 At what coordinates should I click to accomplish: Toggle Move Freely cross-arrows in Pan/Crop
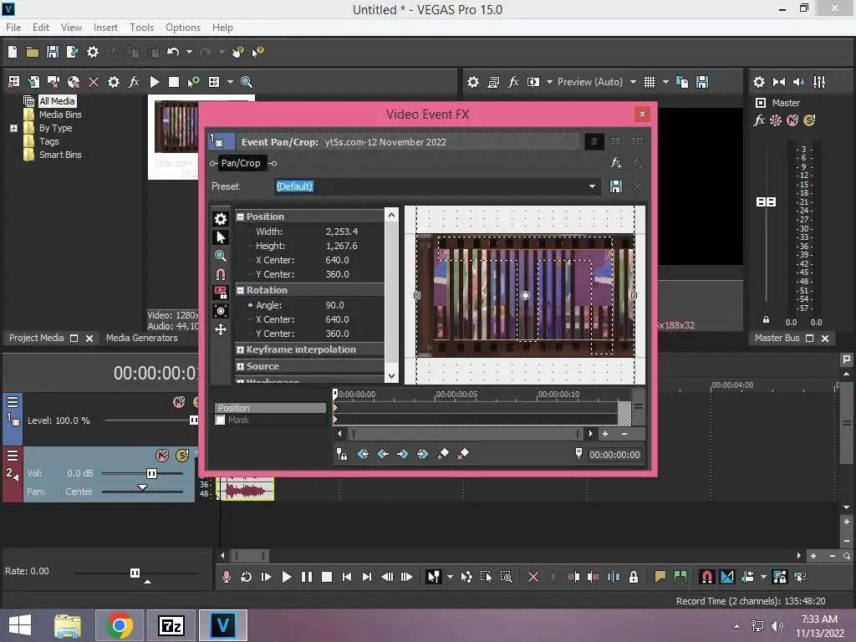(x=221, y=329)
